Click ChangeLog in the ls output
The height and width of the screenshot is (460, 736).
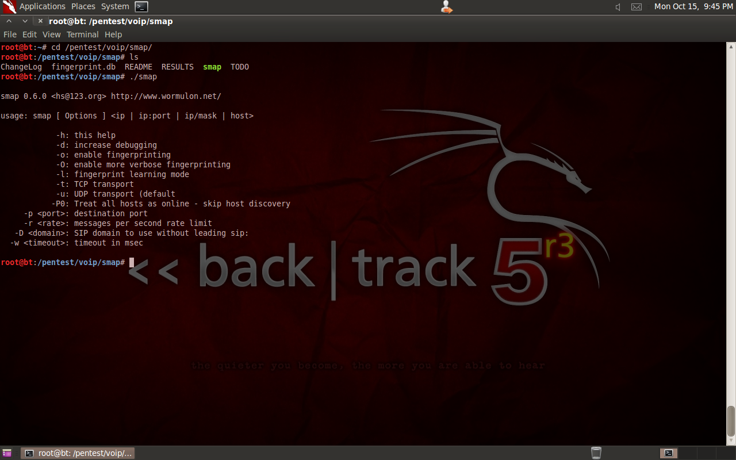(x=21, y=67)
